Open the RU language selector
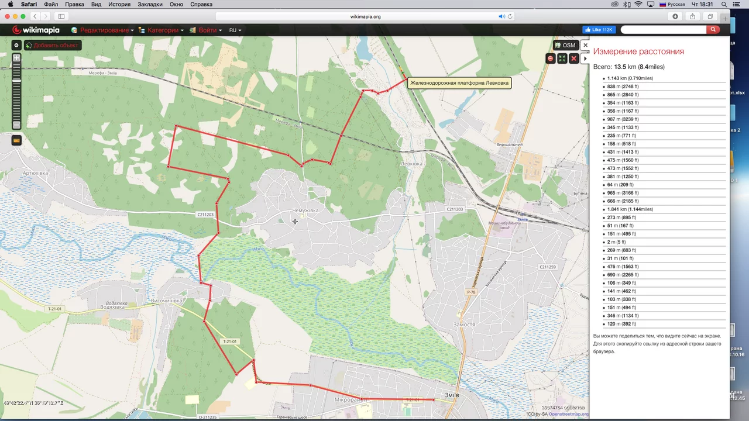The height and width of the screenshot is (421, 749). [x=235, y=30]
